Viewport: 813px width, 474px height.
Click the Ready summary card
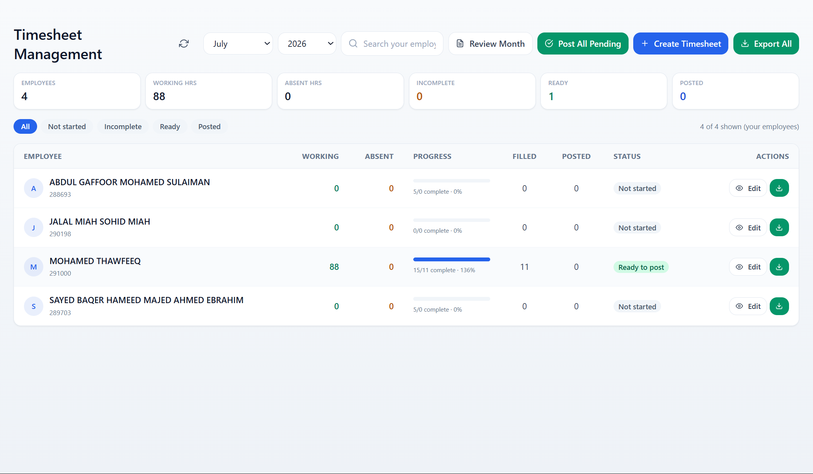[x=604, y=91]
